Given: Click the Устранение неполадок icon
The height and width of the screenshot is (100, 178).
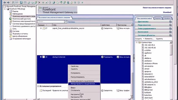Looking at the screenshot, I should point(11,39).
